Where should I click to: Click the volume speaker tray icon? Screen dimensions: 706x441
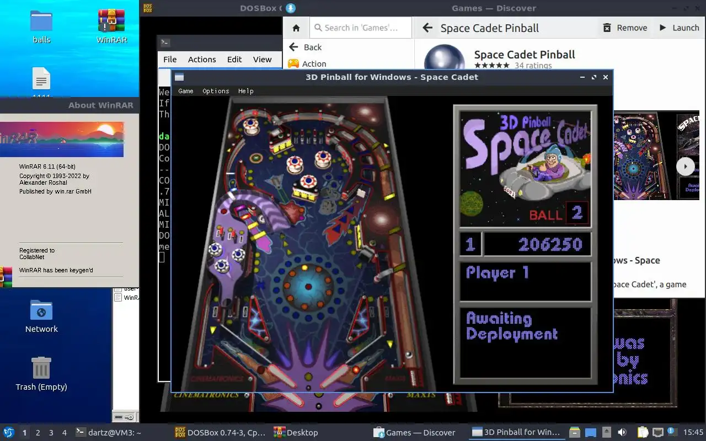coord(622,433)
